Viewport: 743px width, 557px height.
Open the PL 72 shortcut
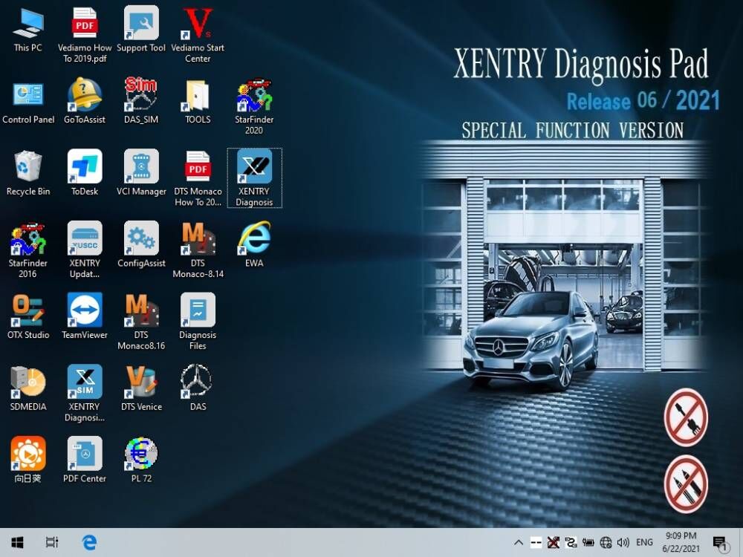[x=141, y=460]
